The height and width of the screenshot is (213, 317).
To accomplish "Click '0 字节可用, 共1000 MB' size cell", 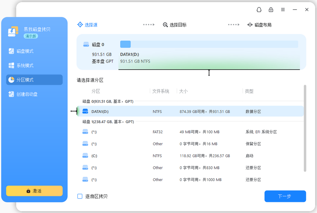I will [x=201, y=180].
